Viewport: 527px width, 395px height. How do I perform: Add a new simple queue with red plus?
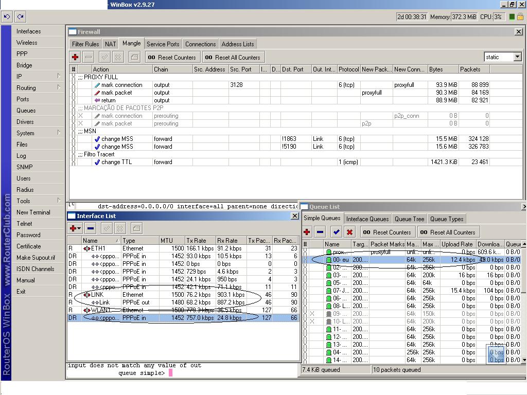tap(307, 232)
